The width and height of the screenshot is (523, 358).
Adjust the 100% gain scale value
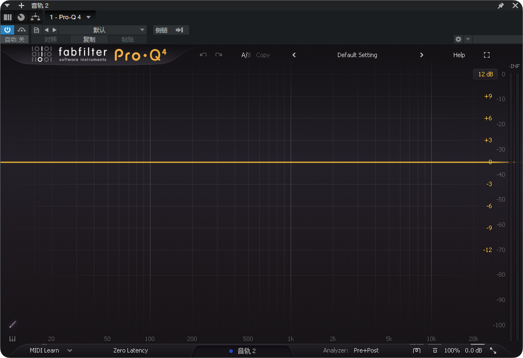pos(452,350)
